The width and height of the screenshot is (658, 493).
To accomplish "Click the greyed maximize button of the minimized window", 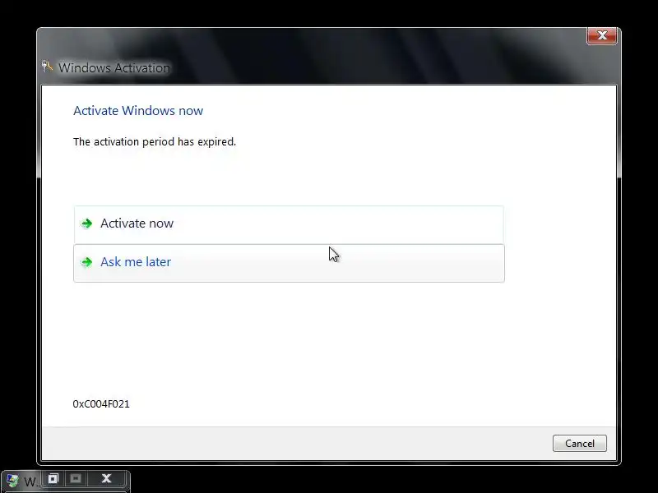I will pyautogui.click(x=76, y=478).
